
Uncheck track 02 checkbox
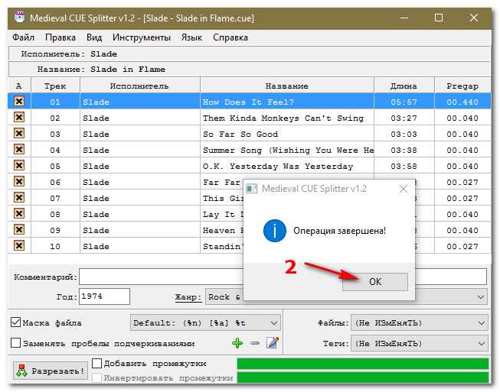point(19,118)
